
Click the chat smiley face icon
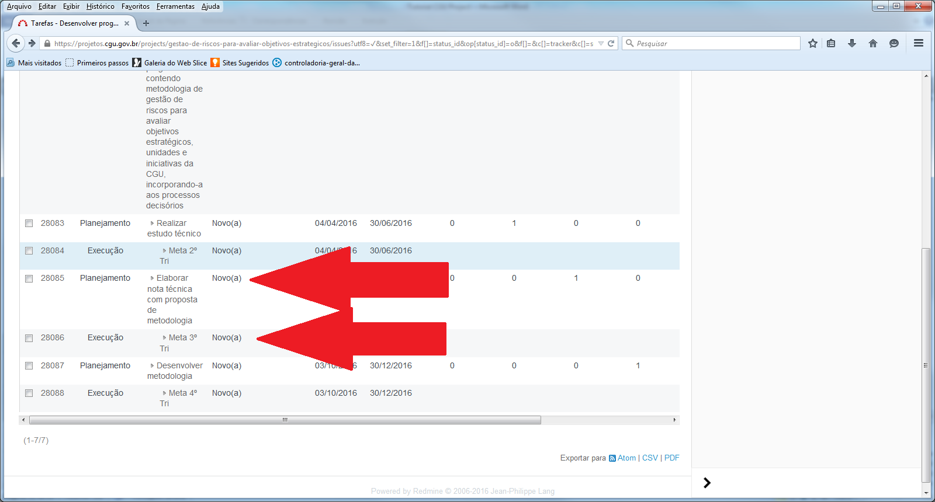click(x=894, y=43)
